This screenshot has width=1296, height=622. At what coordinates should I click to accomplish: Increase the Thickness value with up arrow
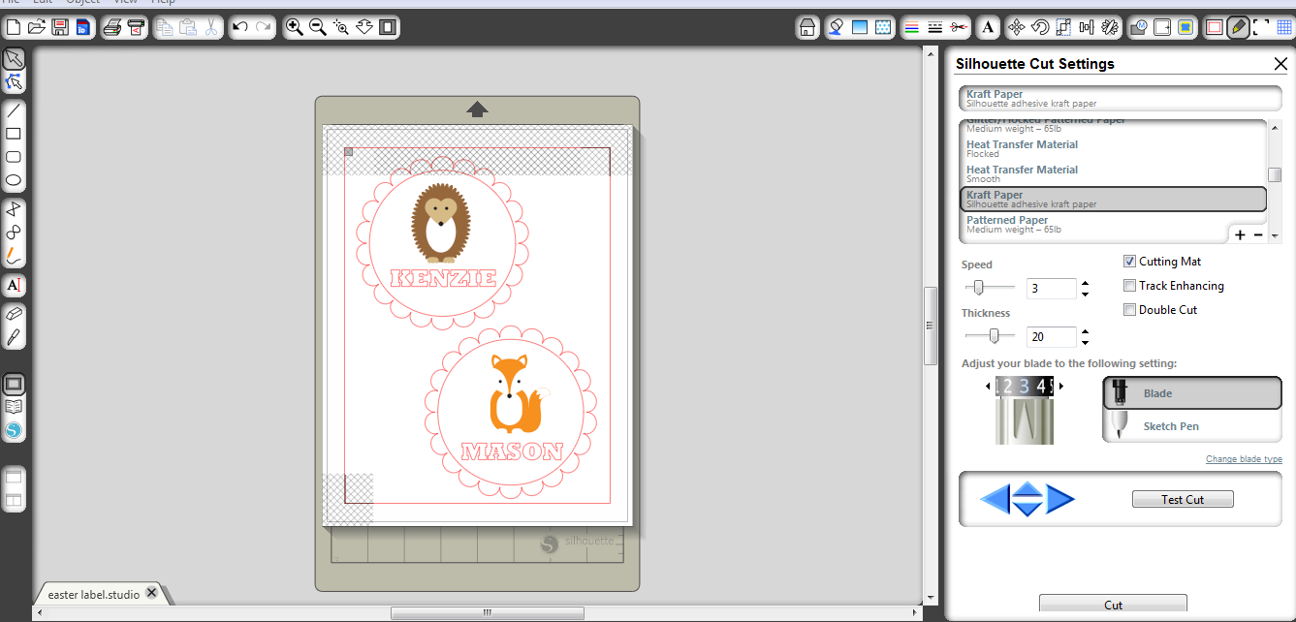pos(1085,331)
